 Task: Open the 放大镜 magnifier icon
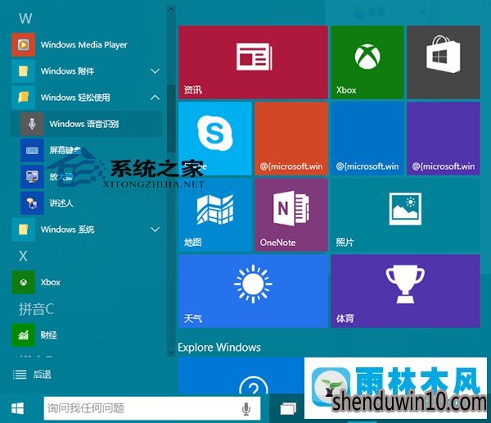pyautogui.click(x=32, y=177)
